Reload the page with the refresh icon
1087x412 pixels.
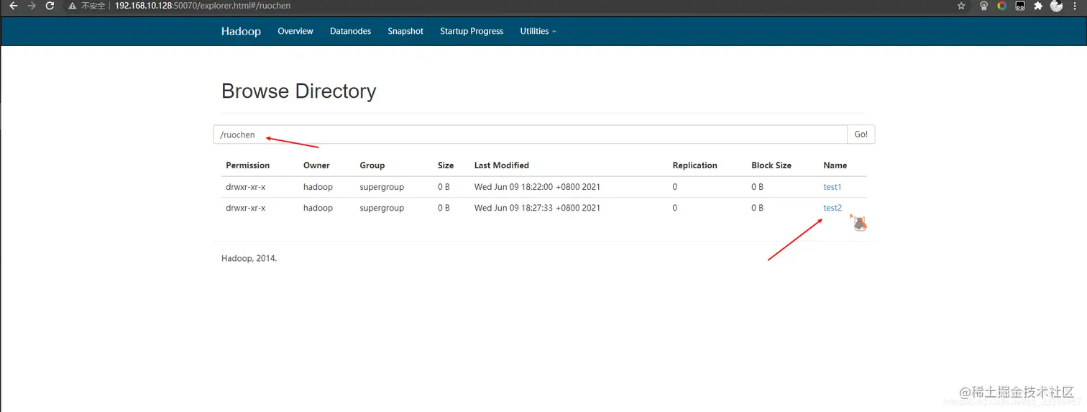click(50, 6)
